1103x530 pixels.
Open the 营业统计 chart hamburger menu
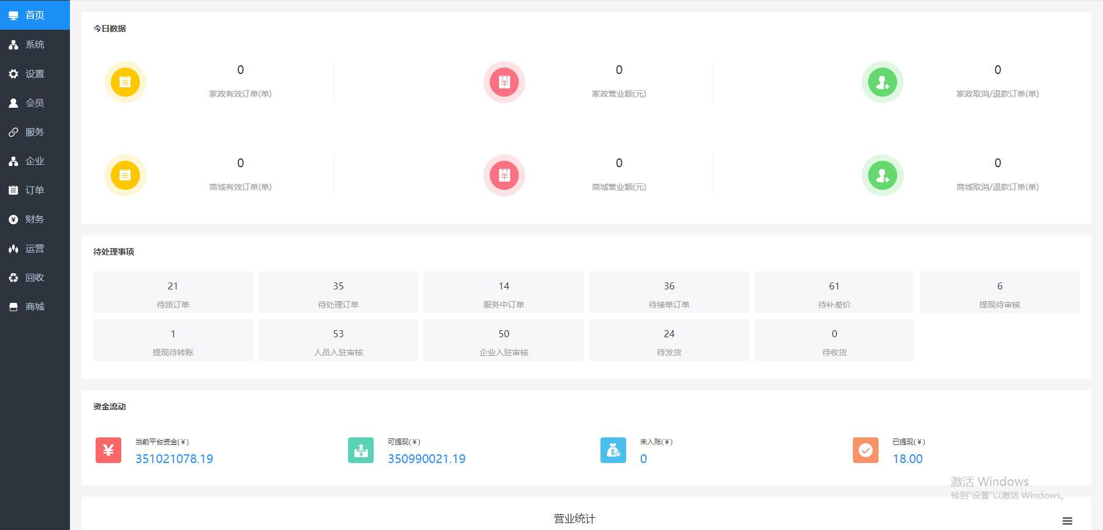click(1067, 521)
